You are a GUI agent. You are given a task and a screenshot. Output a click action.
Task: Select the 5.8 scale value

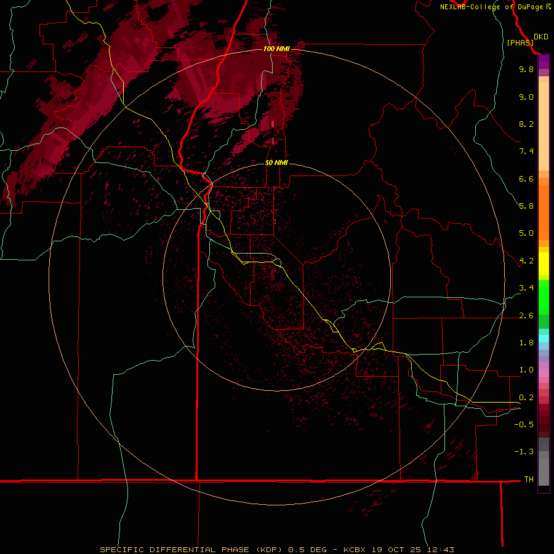click(x=526, y=206)
